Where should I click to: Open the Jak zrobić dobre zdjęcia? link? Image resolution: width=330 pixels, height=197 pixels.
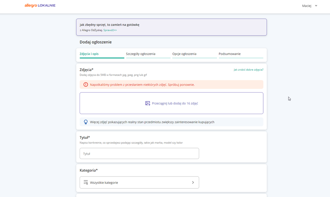[248, 70]
